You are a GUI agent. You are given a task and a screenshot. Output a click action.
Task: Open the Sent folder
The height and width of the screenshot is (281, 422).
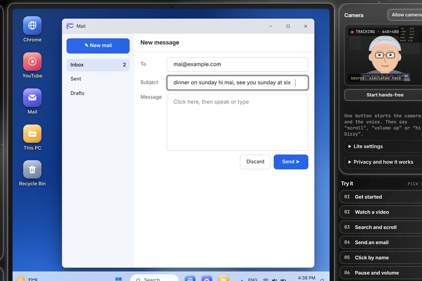[x=98, y=79]
